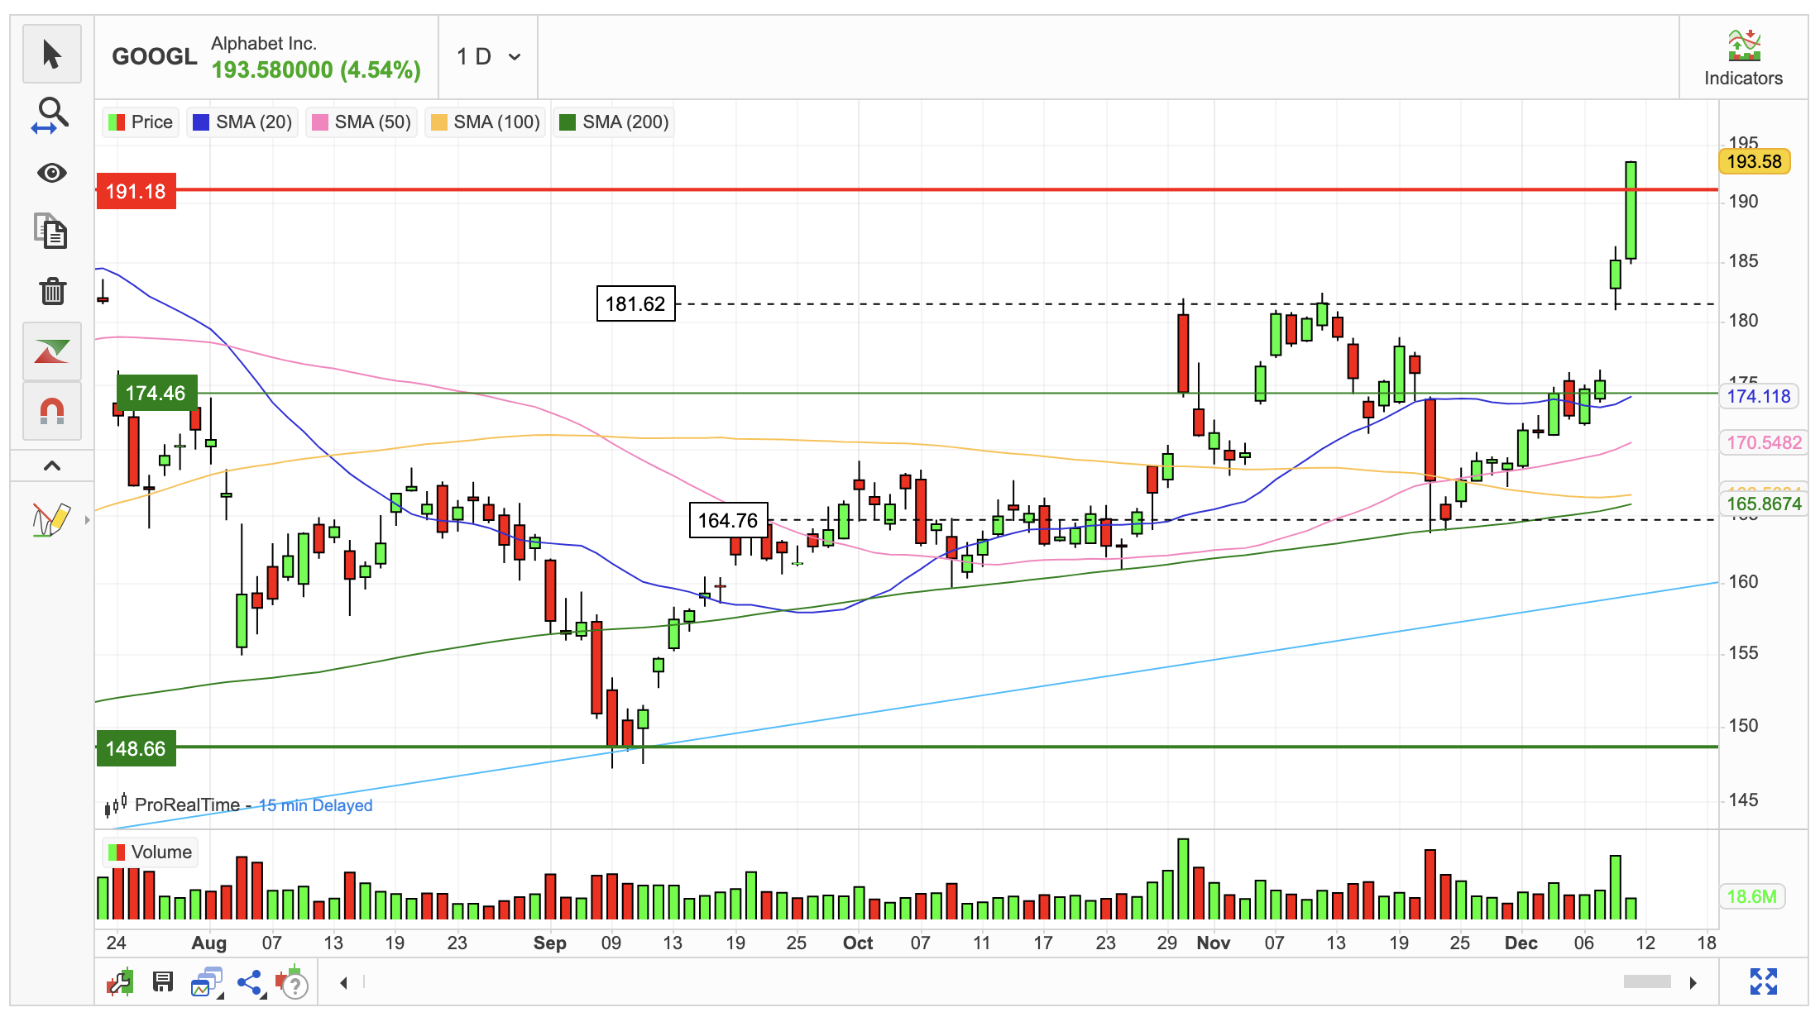1820x1017 pixels.
Task: Click the Nov label on time axis
Action: click(x=1213, y=943)
